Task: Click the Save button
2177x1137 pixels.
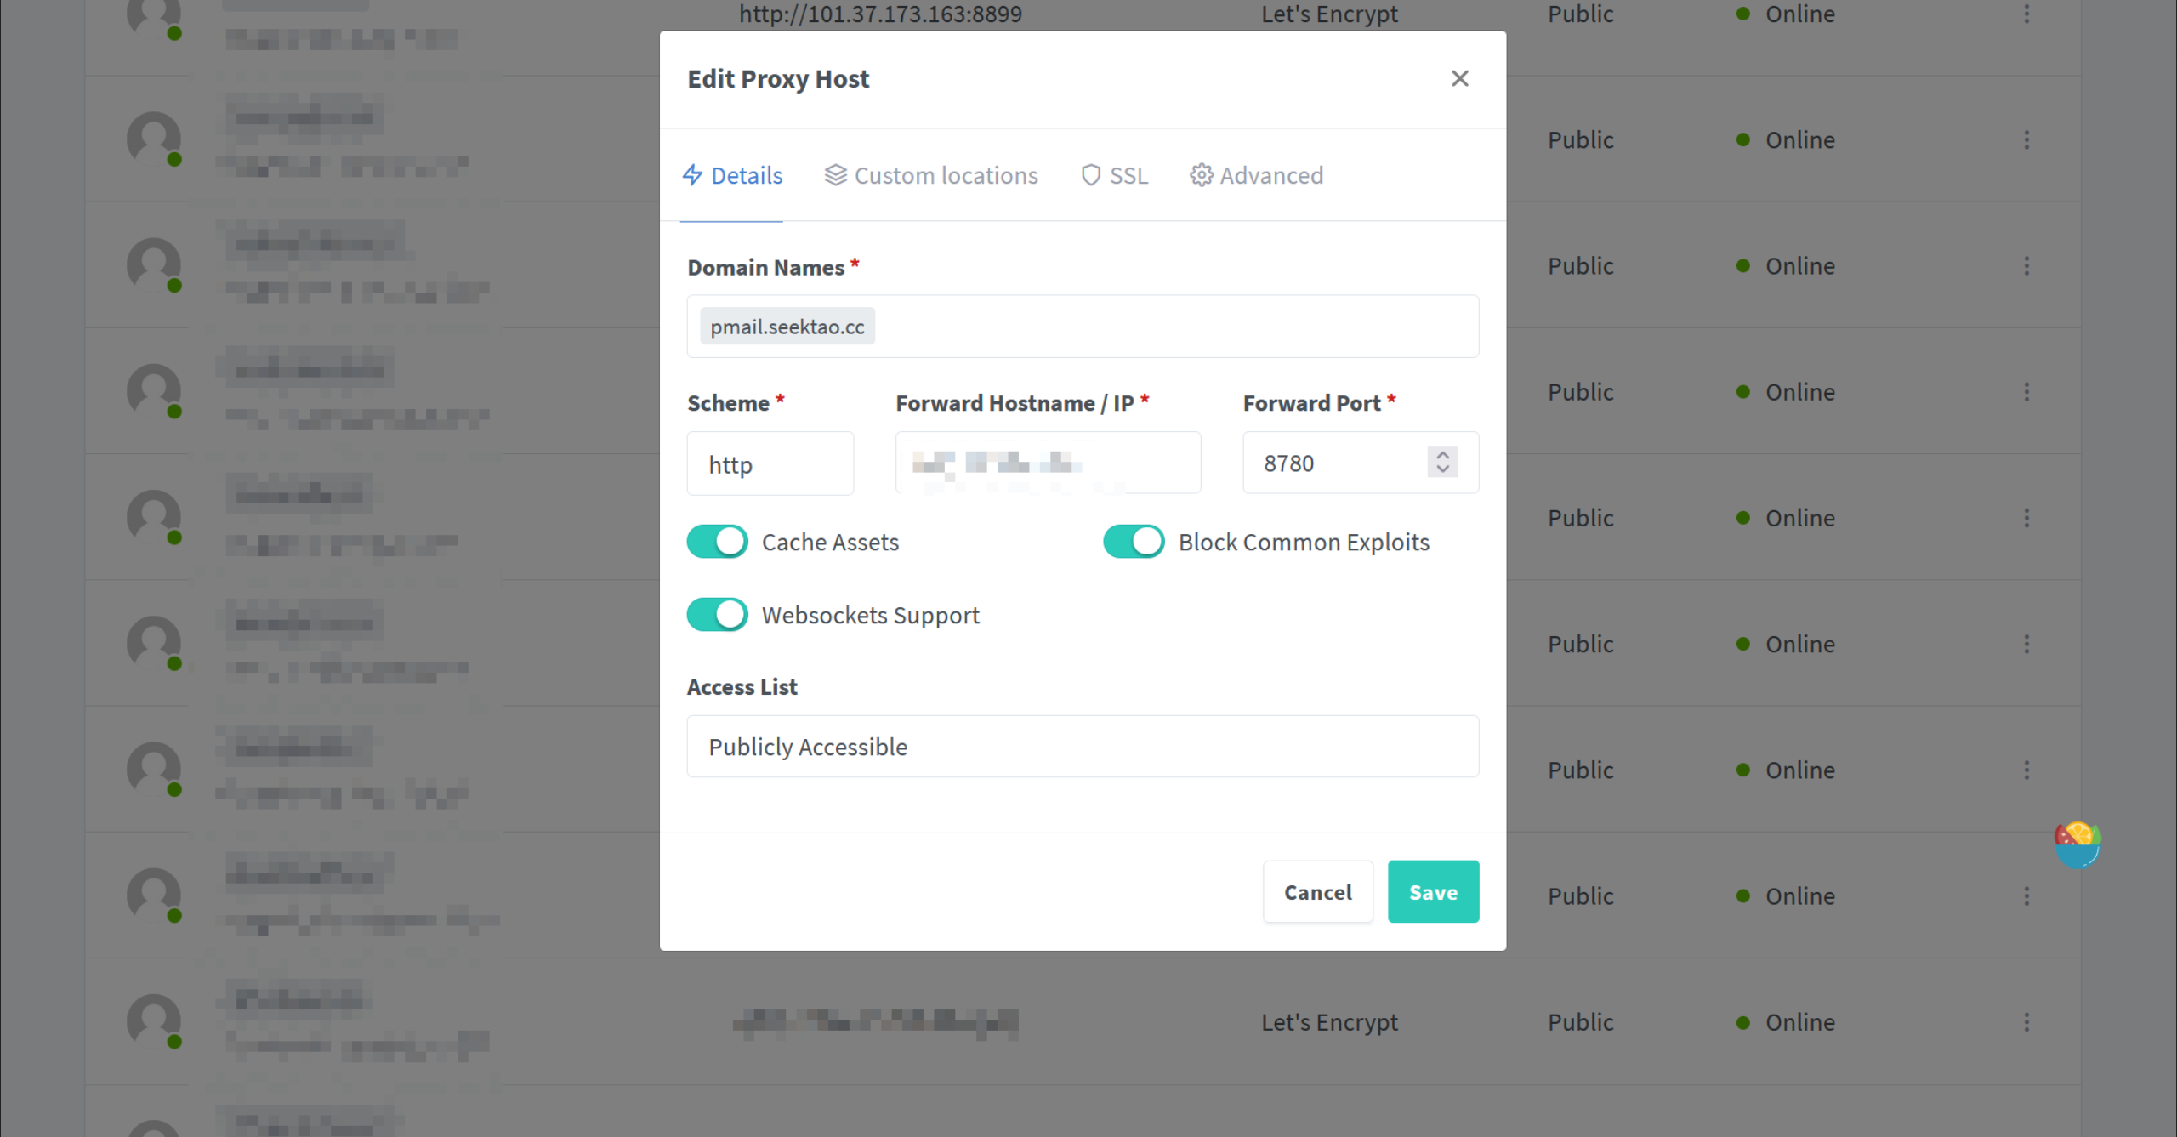Action: pyautogui.click(x=1433, y=891)
